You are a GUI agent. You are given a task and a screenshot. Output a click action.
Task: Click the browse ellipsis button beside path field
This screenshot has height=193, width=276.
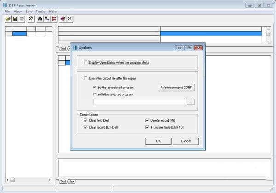pos(190,102)
